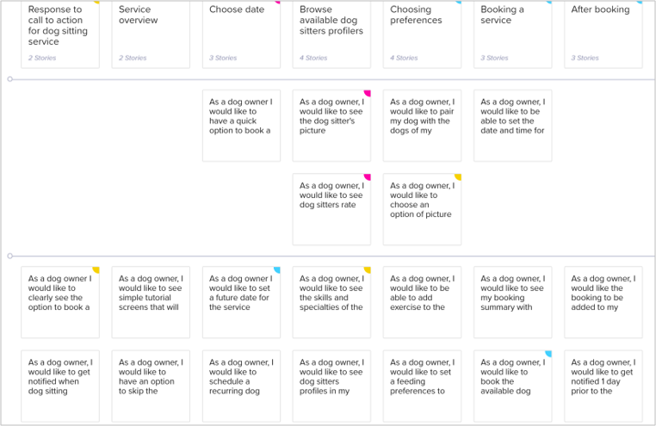Open the schedule a recurring dog story card
Screen dimensions: 656x426
click(241, 386)
